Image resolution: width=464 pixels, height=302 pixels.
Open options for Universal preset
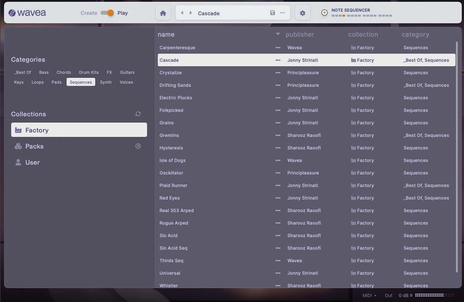(x=278, y=273)
